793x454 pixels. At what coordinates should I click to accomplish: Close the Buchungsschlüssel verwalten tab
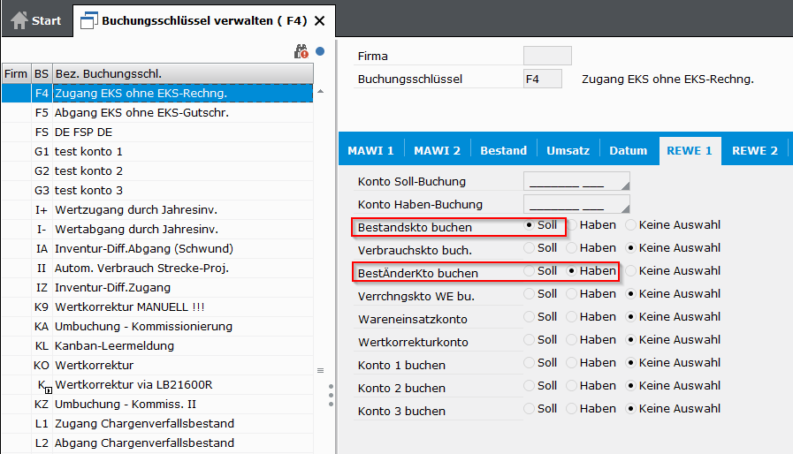[320, 20]
